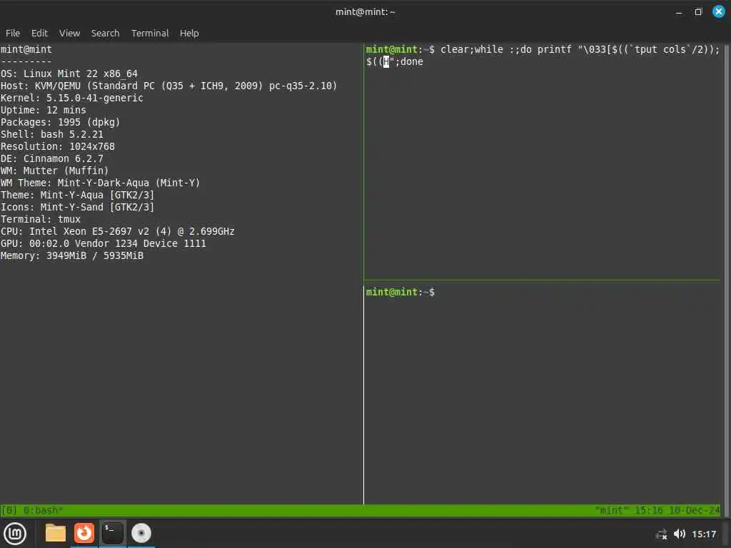Open the Help menu
Viewport: 731px width, 548px height.
[x=189, y=33]
